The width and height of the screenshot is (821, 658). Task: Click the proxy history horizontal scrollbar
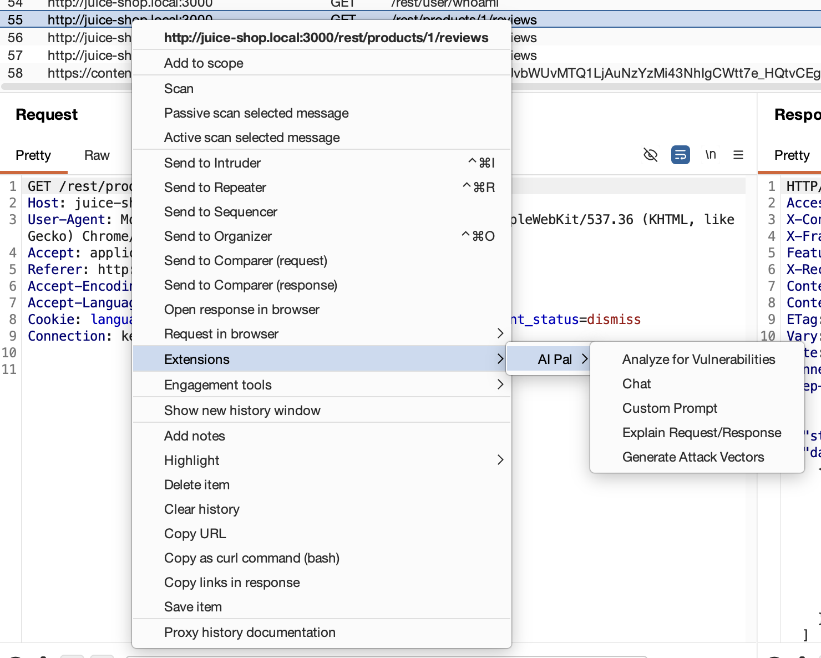(x=67, y=87)
